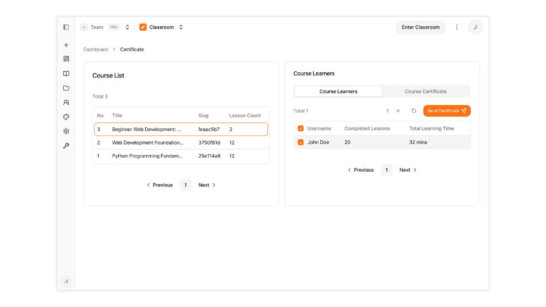The width and height of the screenshot is (546, 307).
Task: Toggle the sidebar panel icon
Action: (x=66, y=27)
